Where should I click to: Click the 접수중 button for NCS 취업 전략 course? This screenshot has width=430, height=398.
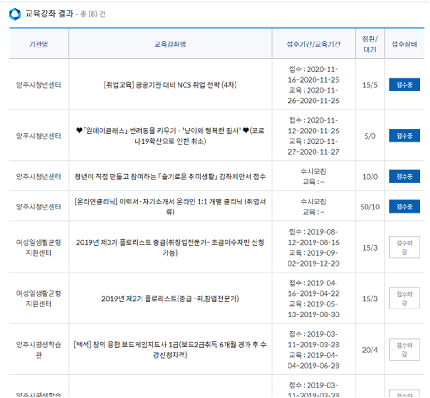404,84
